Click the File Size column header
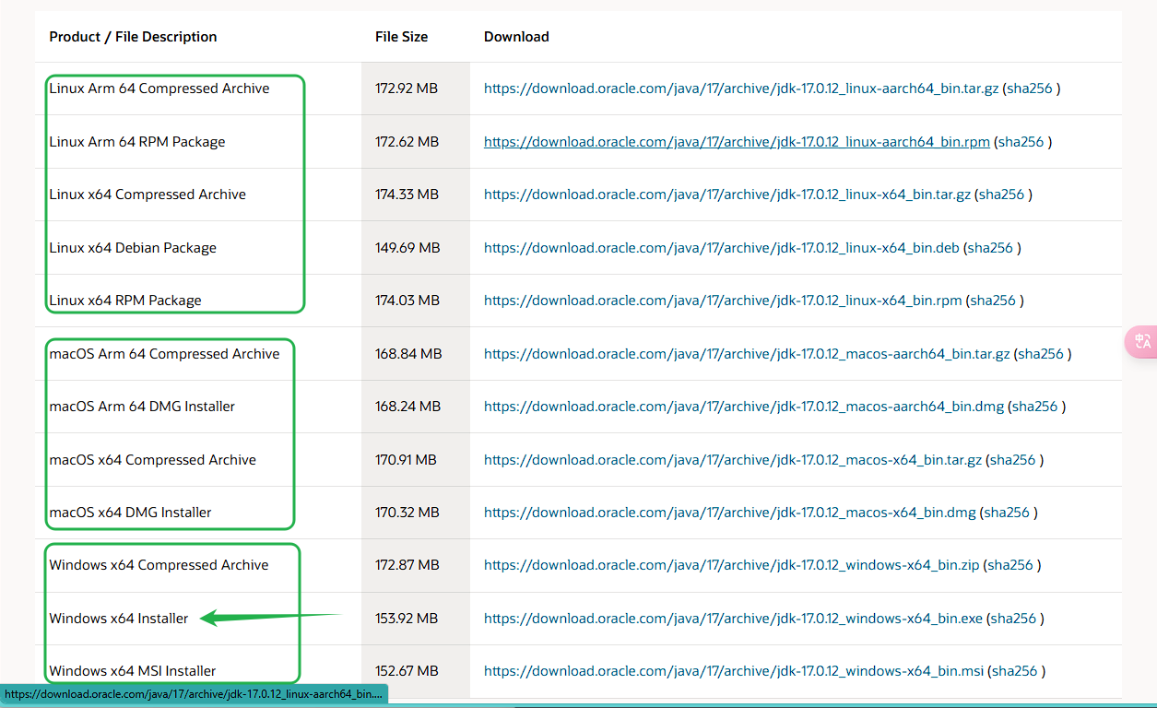This screenshot has width=1157, height=708. tap(401, 37)
